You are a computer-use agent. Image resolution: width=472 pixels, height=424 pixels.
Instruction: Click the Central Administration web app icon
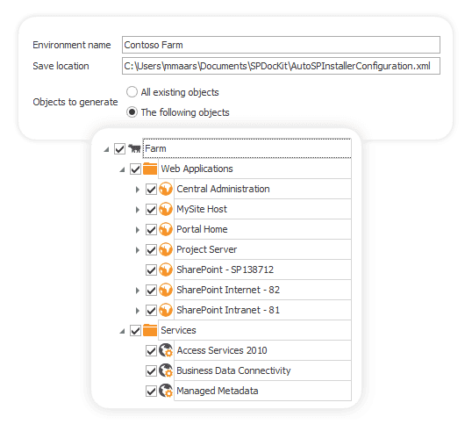(166, 189)
